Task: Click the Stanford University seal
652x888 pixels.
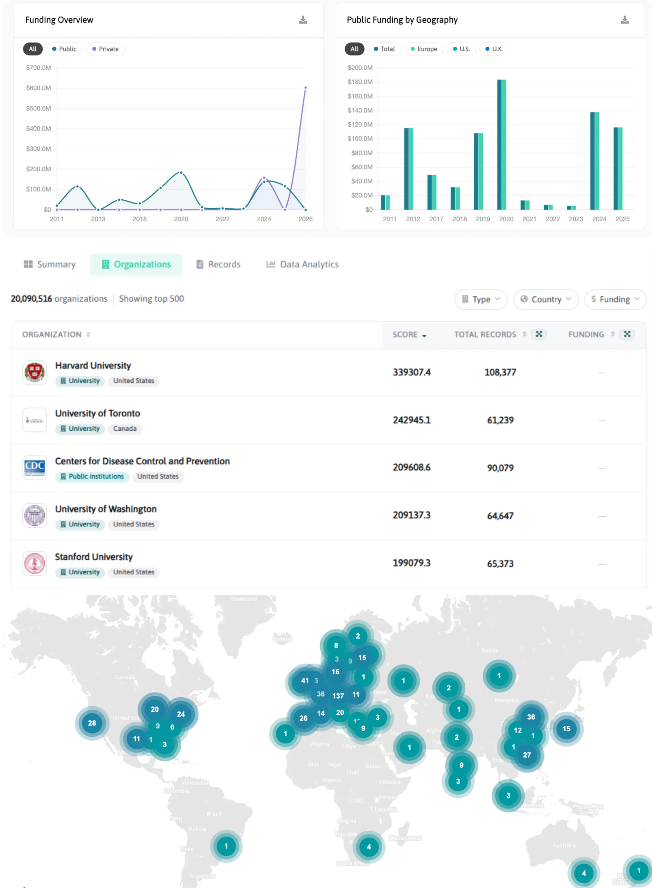Action: [35, 563]
